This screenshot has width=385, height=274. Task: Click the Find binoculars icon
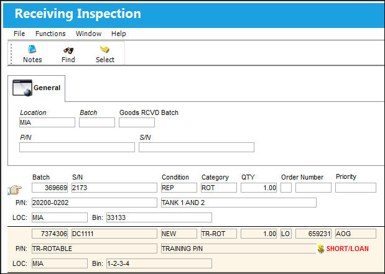68,50
